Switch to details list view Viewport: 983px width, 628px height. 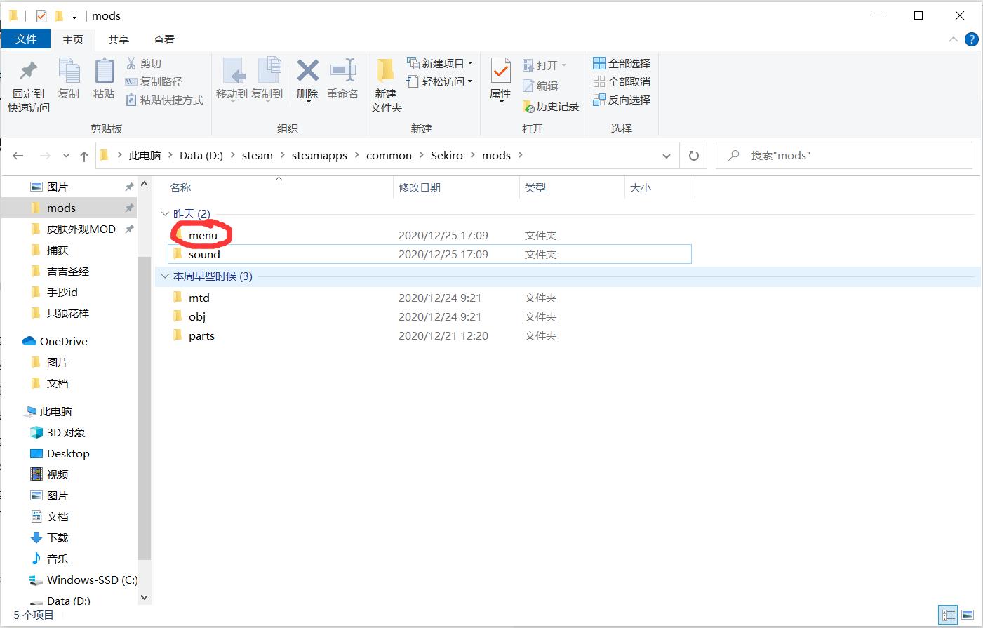[948, 615]
